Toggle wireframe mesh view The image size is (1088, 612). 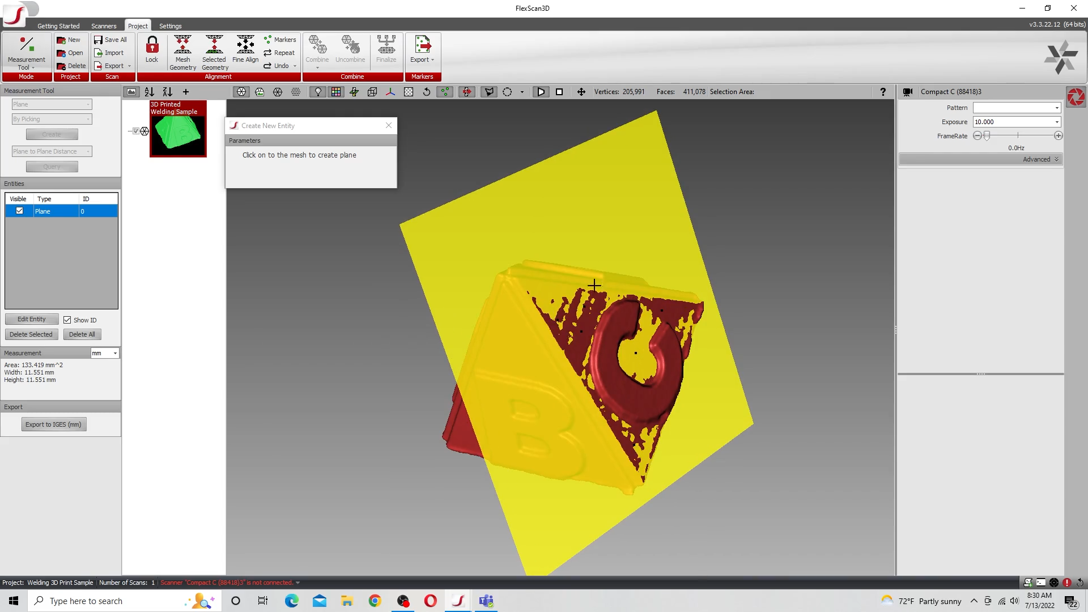tap(278, 92)
